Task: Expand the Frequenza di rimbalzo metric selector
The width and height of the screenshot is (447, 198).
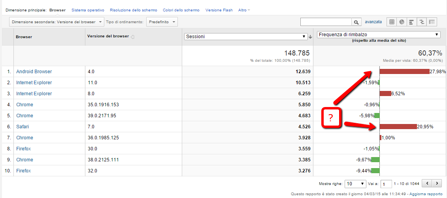Action: pyautogui.click(x=379, y=35)
